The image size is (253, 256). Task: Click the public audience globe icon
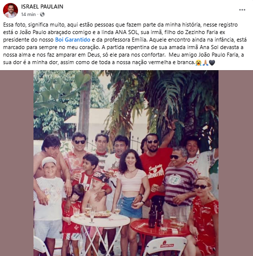pyautogui.click(x=42, y=15)
